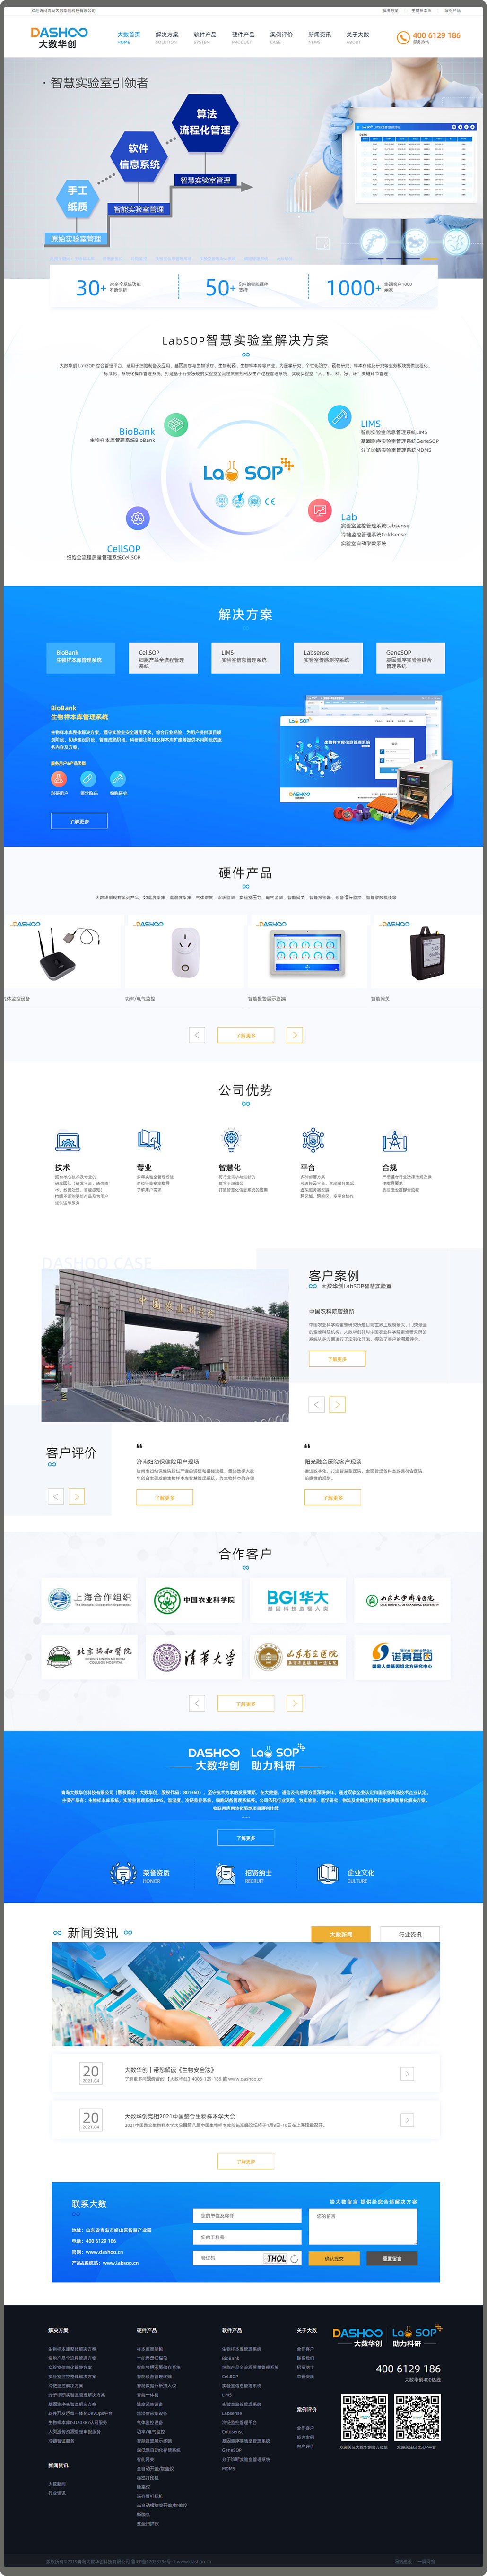Click the phone icon beside 400 6129 186
487x2576 pixels.
[x=403, y=37]
